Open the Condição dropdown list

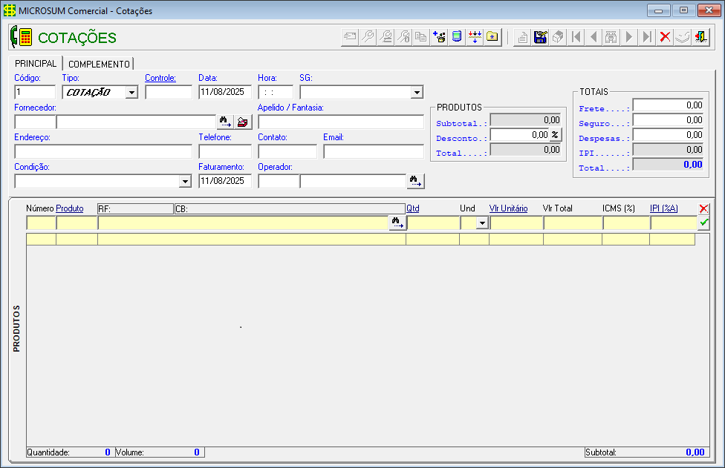pyautogui.click(x=185, y=182)
